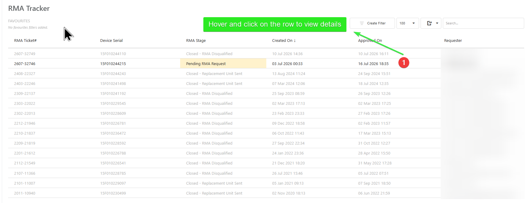Click approved date 26 Sep 2023 12:26
The width and height of the screenshot is (529, 203).
point(374,93)
